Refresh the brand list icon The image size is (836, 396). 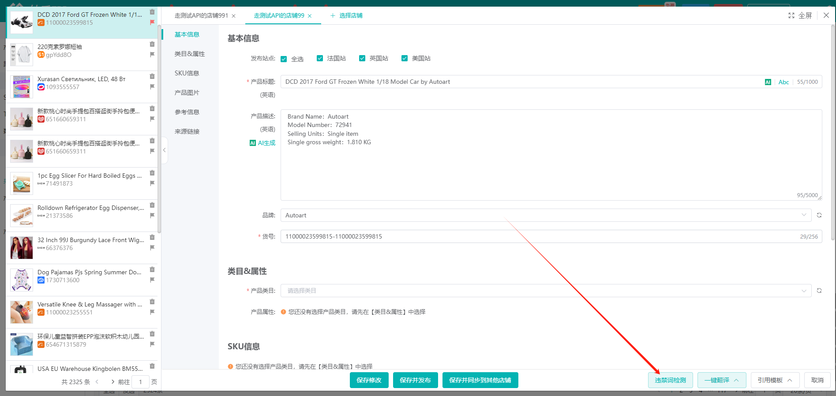819,215
